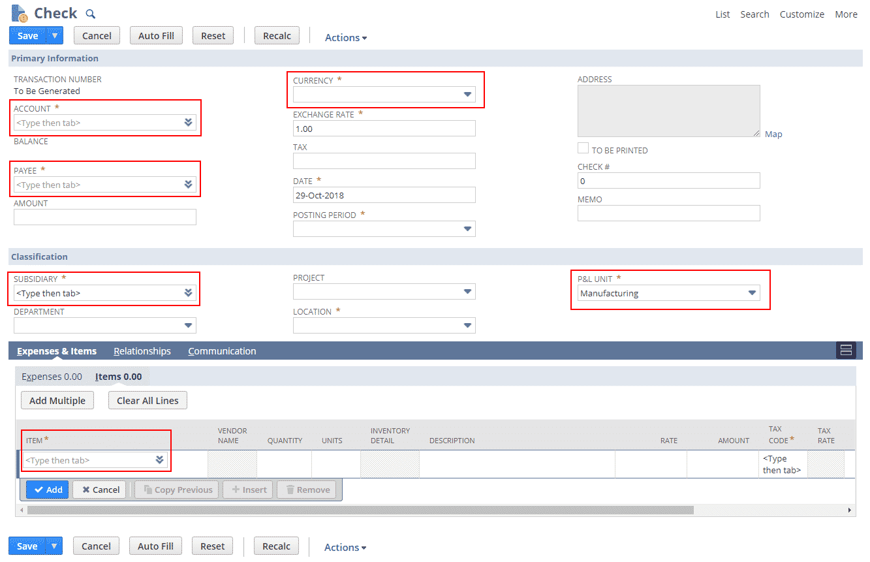Click the bottom Auto Fill button
This screenshot has height=562, width=870.
155,546
